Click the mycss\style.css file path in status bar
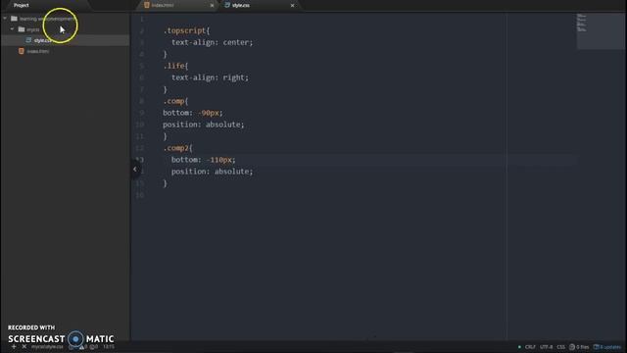 (47, 347)
